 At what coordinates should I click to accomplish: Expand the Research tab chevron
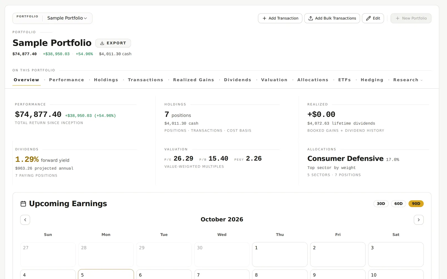click(422, 80)
